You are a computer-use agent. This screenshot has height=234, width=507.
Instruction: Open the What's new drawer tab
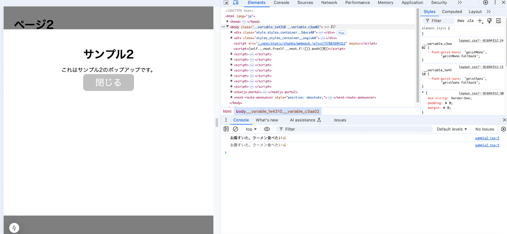(x=267, y=120)
